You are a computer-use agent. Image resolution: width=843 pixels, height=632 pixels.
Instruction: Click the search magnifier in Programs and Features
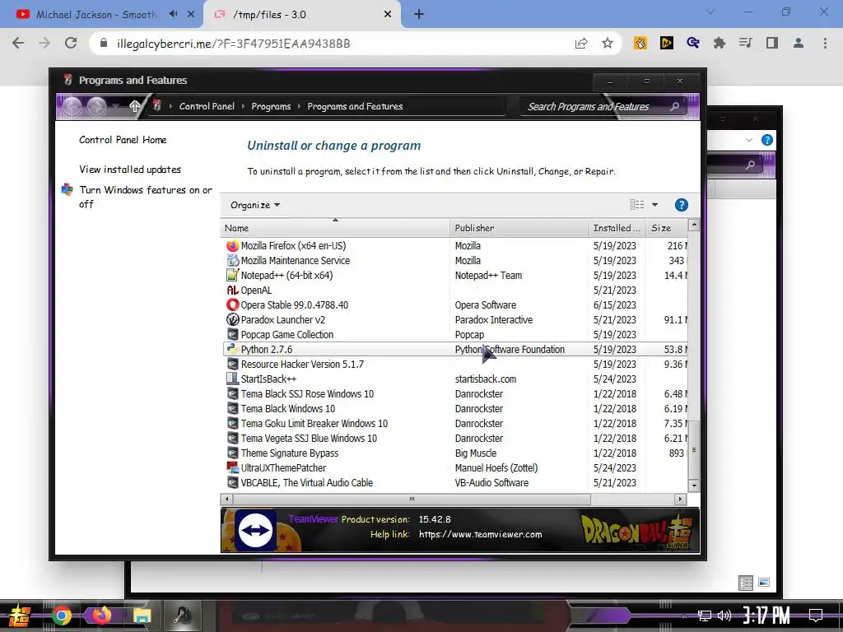[674, 106]
